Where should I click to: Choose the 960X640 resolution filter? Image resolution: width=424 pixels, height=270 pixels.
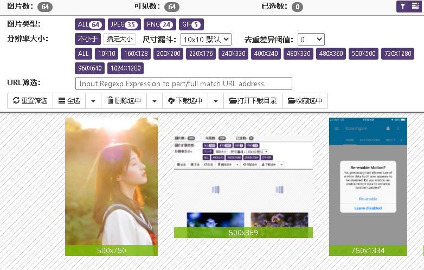(90, 68)
